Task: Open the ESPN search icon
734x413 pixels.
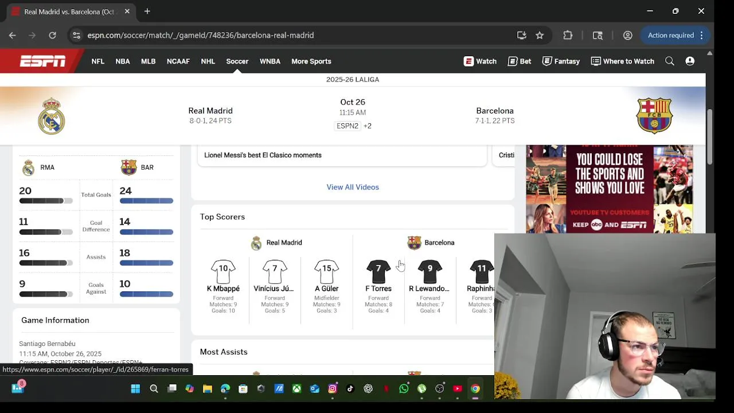Action: click(x=670, y=61)
